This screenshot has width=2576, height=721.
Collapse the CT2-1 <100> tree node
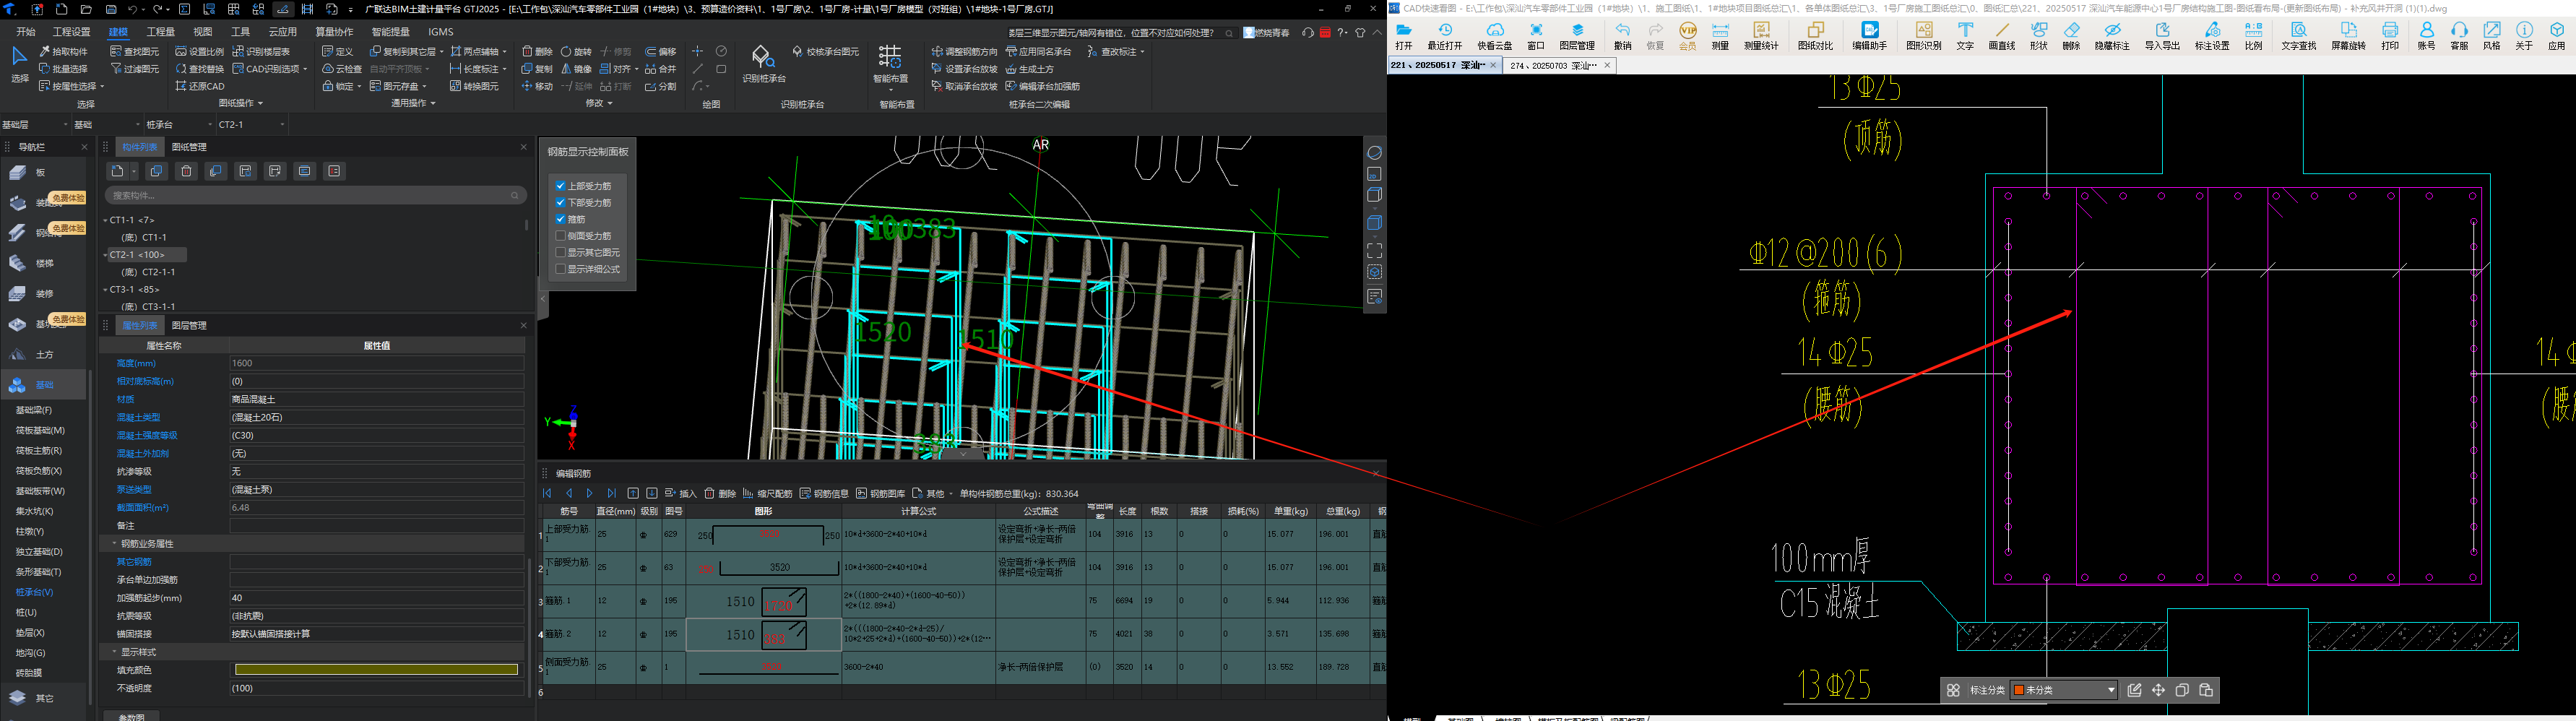(x=105, y=255)
